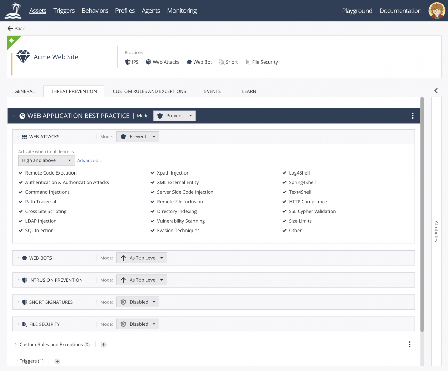Open the user avatar menu
This screenshot has width=448, height=371.
point(437,11)
